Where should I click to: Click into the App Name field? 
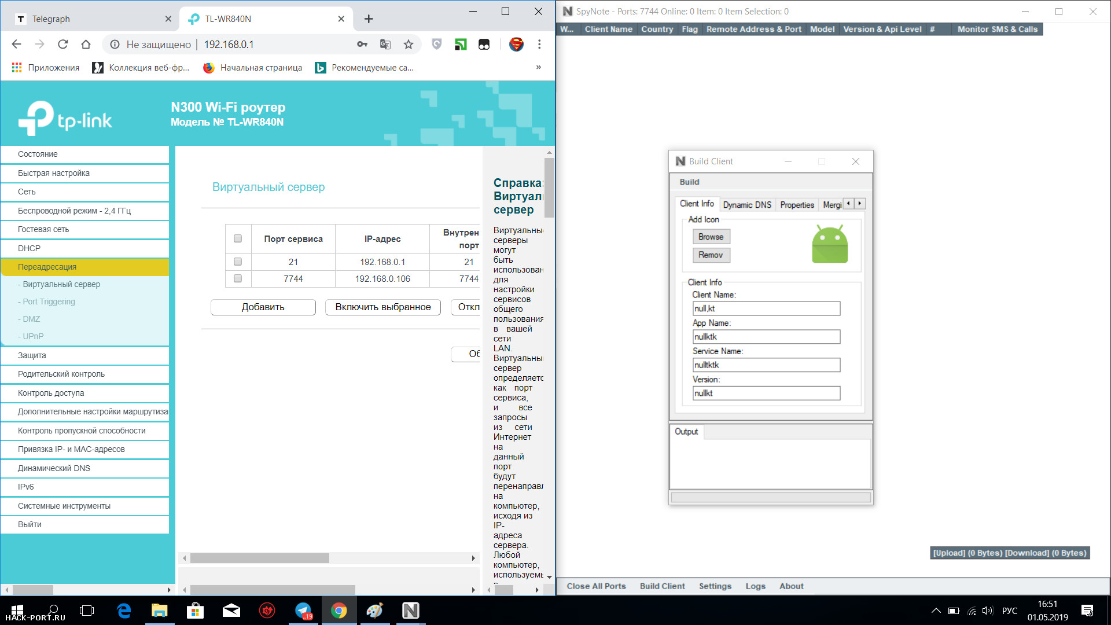click(766, 337)
